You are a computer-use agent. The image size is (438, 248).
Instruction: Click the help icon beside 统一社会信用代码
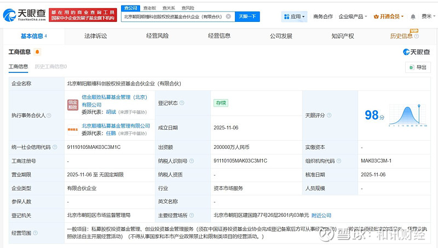coord(55,147)
